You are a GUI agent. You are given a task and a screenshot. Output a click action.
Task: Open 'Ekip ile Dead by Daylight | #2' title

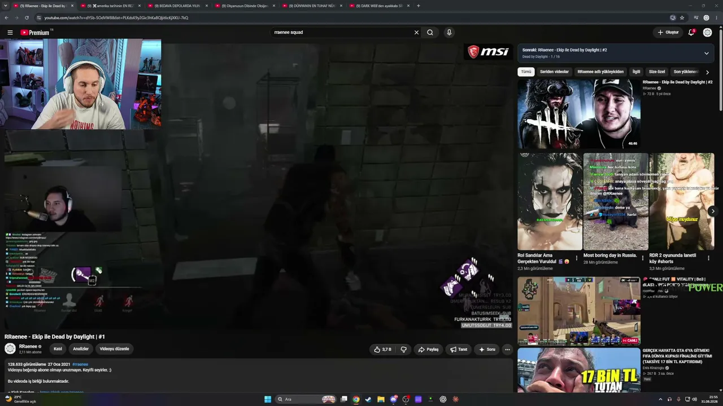click(677, 82)
